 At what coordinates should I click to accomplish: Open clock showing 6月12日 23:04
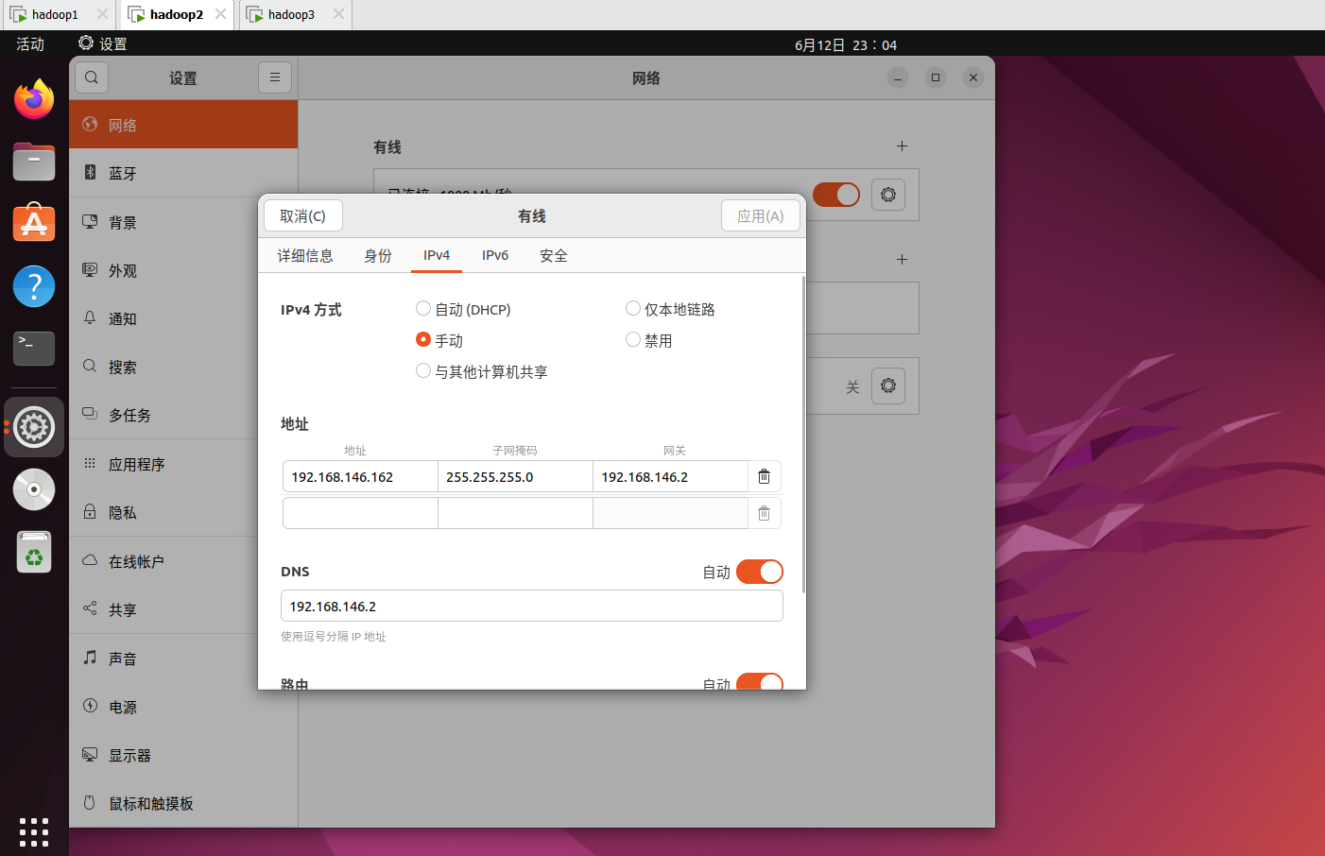[846, 44]
